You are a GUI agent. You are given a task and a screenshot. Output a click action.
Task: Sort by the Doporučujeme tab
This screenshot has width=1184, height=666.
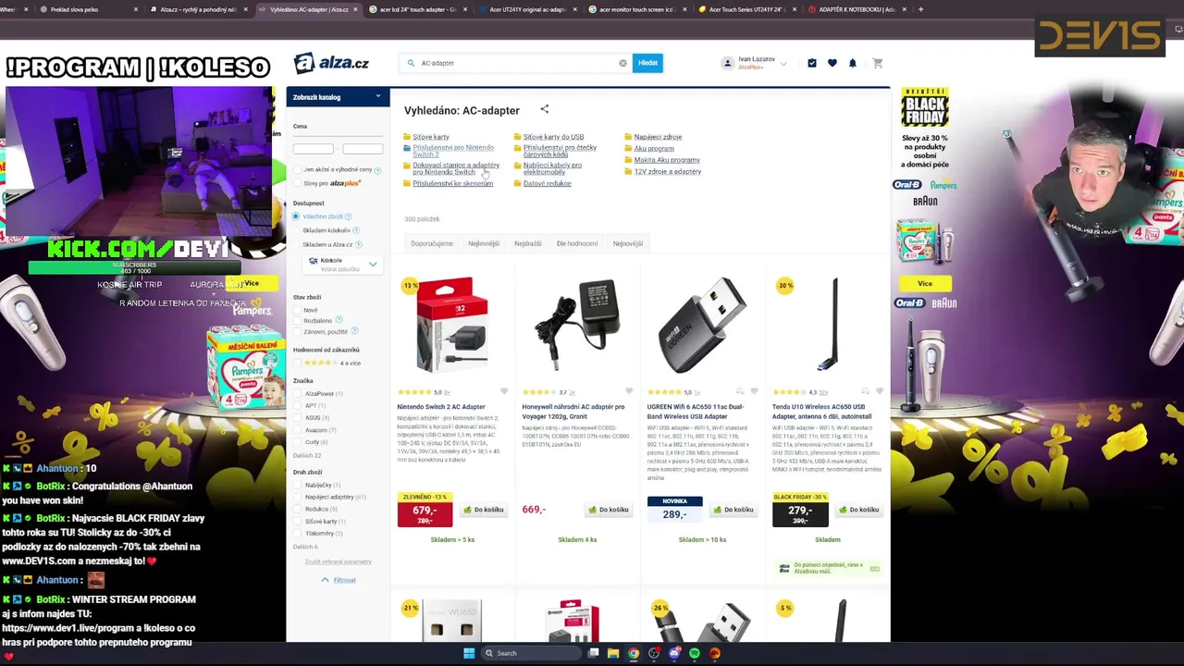click(x=432, y=243)
